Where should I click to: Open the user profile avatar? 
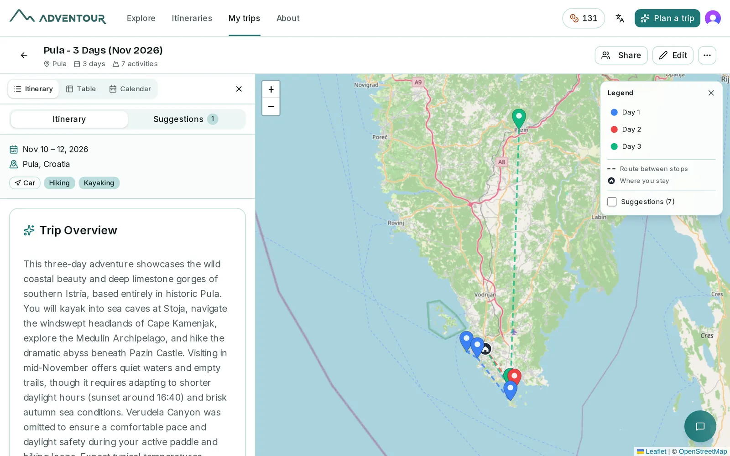pos(713,18)
